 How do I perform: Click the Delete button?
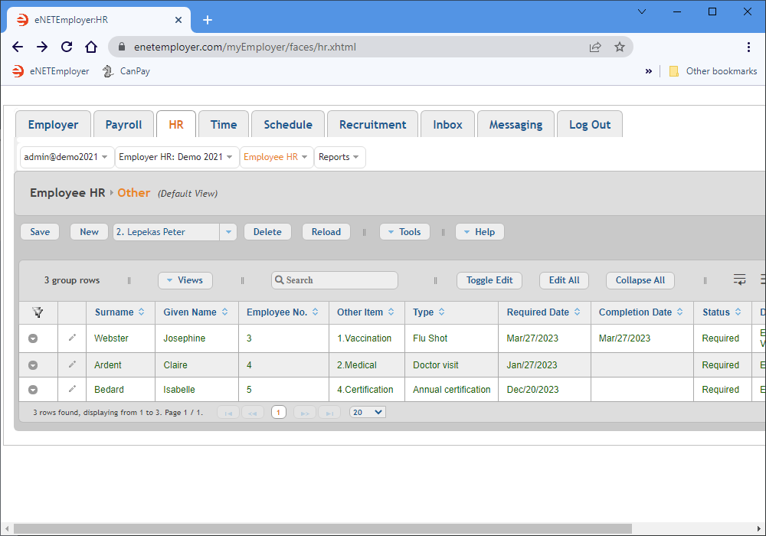pos(267,232)
